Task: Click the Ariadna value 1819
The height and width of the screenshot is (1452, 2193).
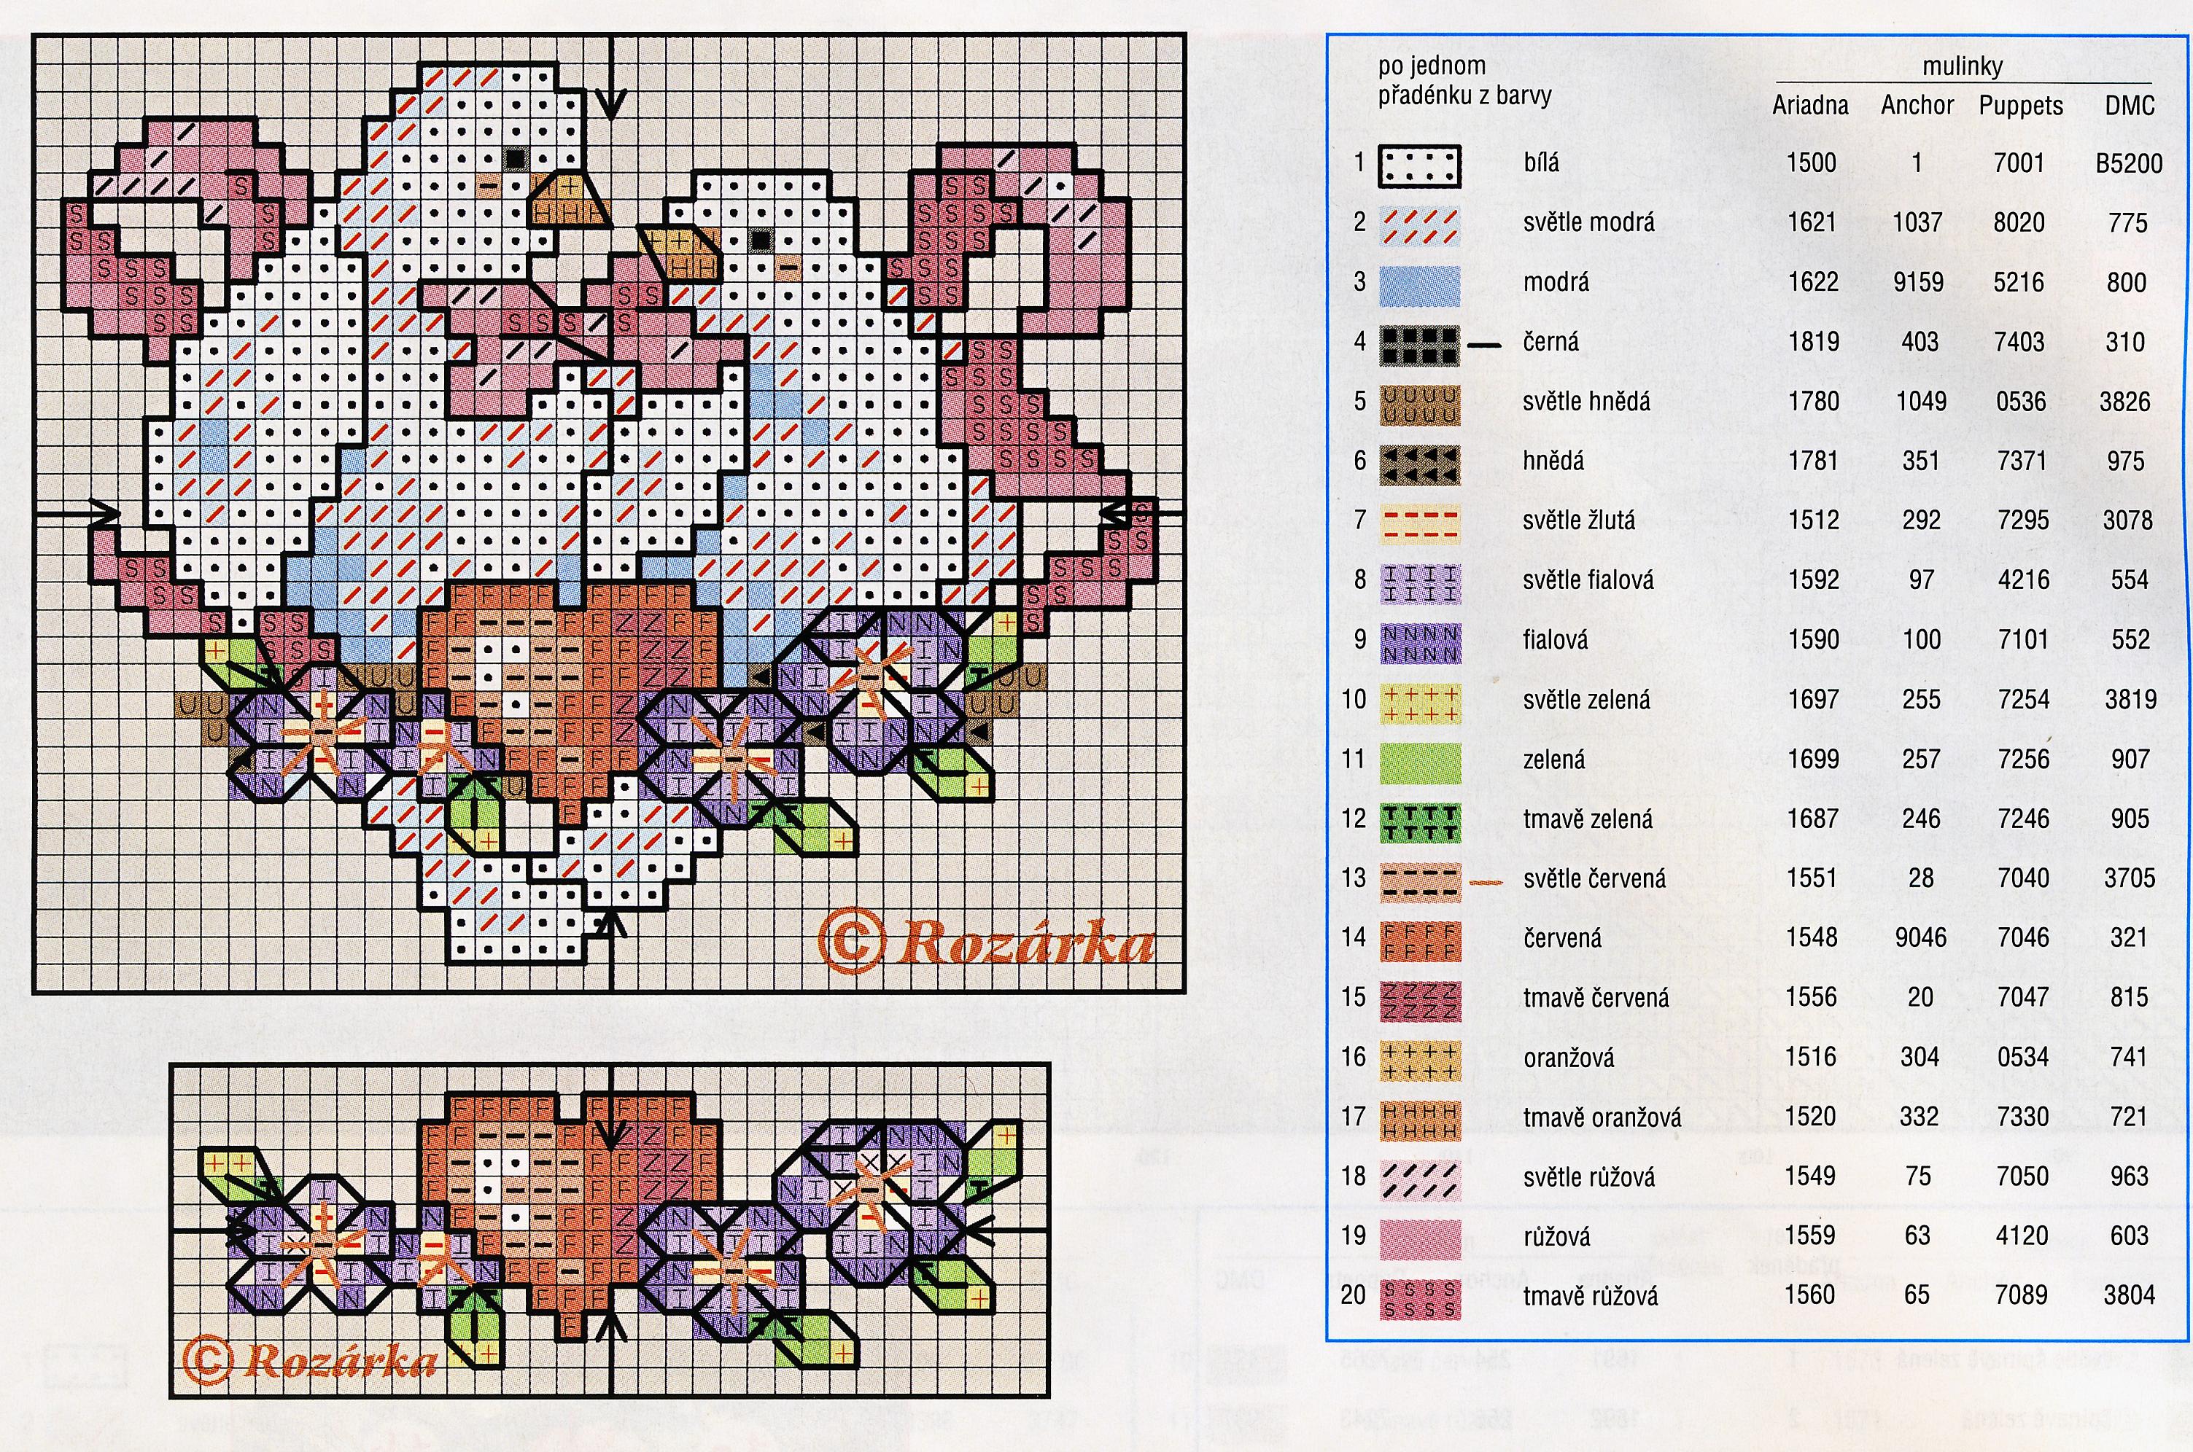Action: pos(1813,343)
